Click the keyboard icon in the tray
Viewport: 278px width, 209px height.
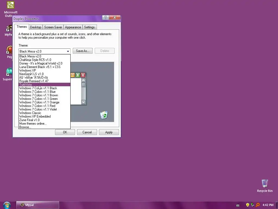(x=238, y=205)
